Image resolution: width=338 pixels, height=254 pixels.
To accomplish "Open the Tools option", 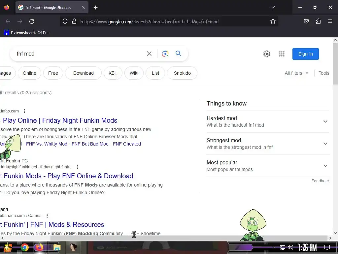I will pos(324,73).
